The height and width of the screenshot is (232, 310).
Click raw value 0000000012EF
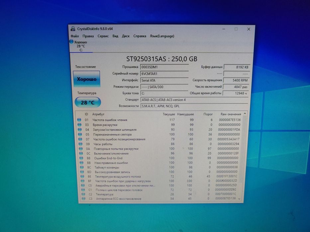(x=228, y=153)
